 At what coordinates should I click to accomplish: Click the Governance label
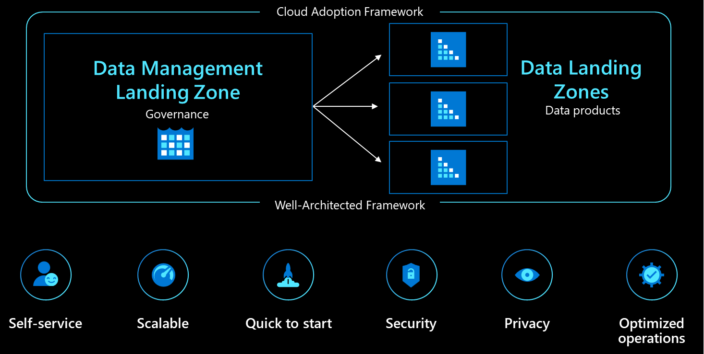[x=177, y=114]
